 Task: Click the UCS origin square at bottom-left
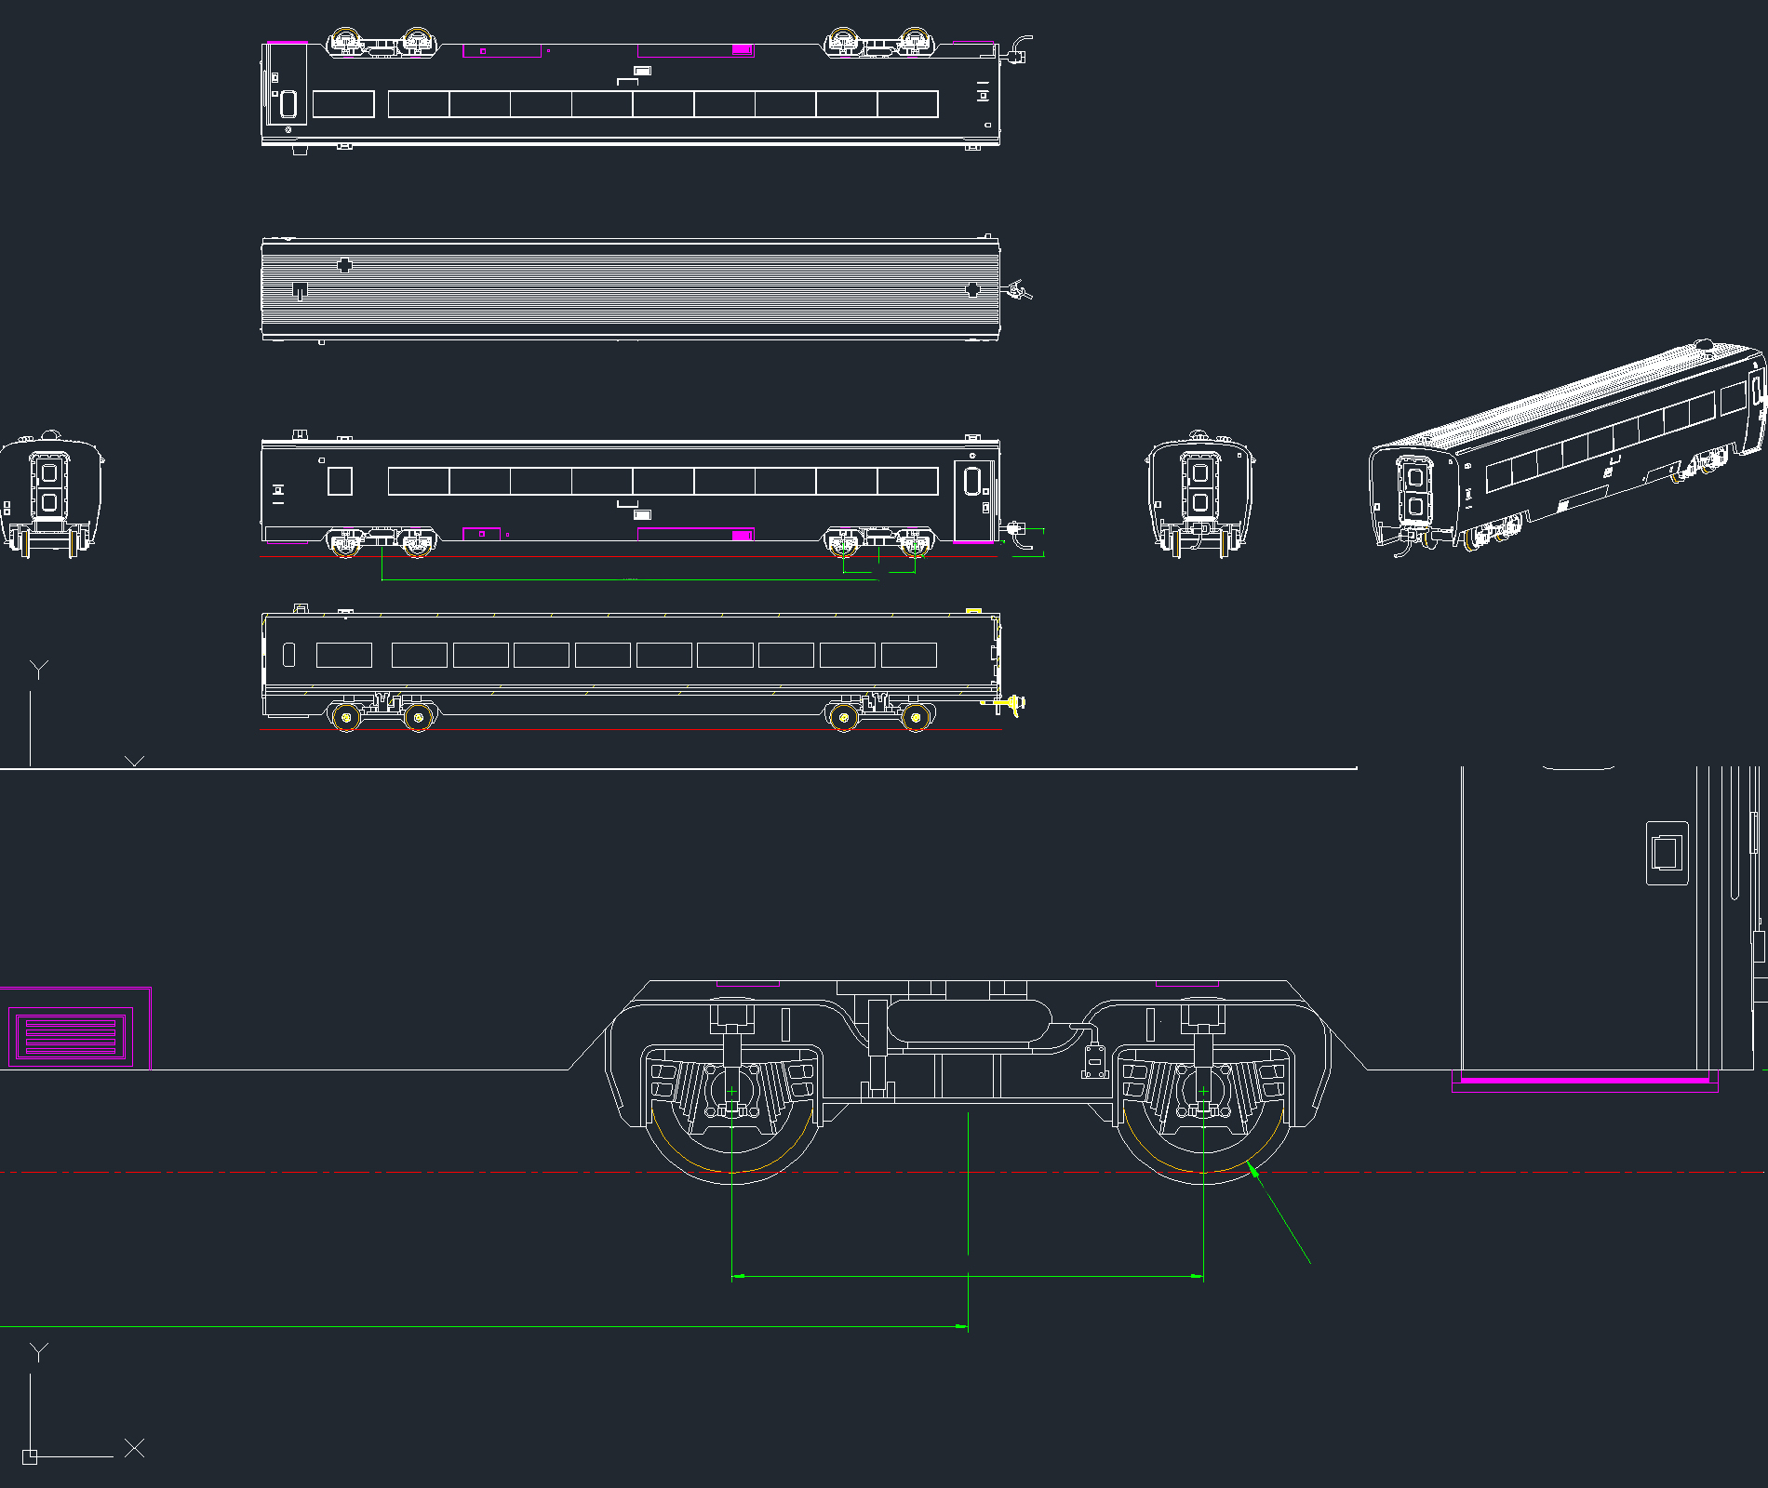[x=30, y=1457]
